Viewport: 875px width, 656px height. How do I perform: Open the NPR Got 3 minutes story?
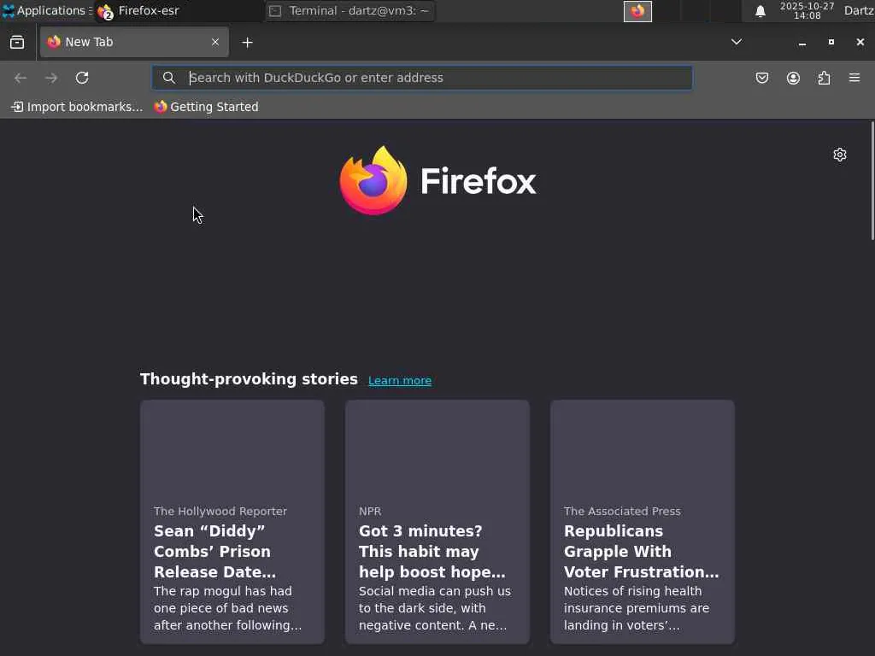[x=437, y=522]
